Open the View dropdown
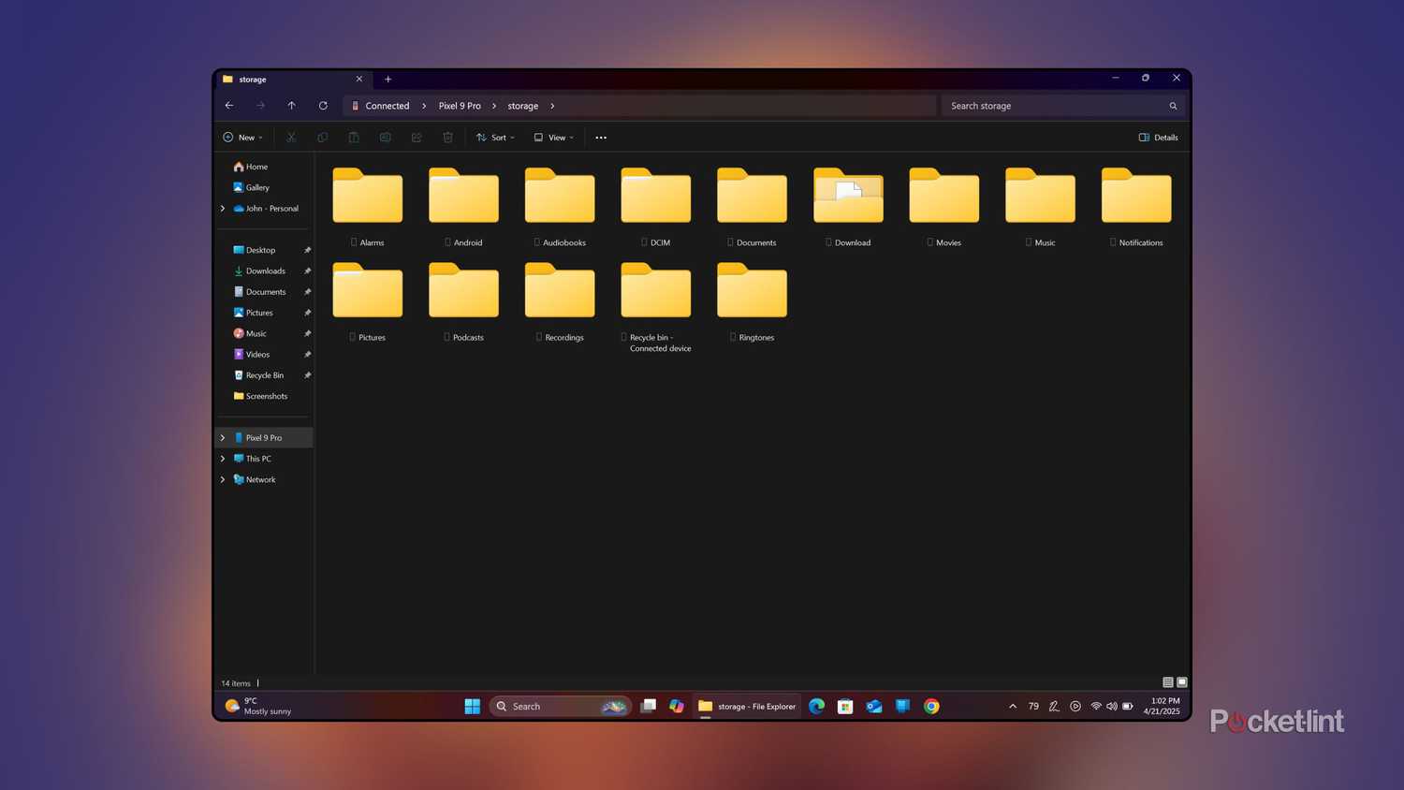This screenshot has width=1404, height=790. tap(553, 138)
